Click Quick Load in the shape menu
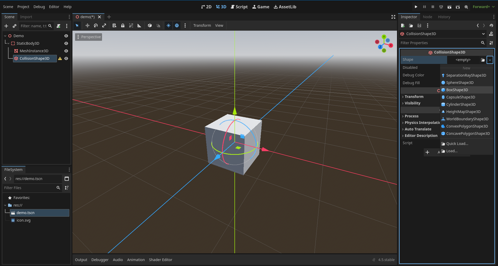498x266 pixels. 457,143
